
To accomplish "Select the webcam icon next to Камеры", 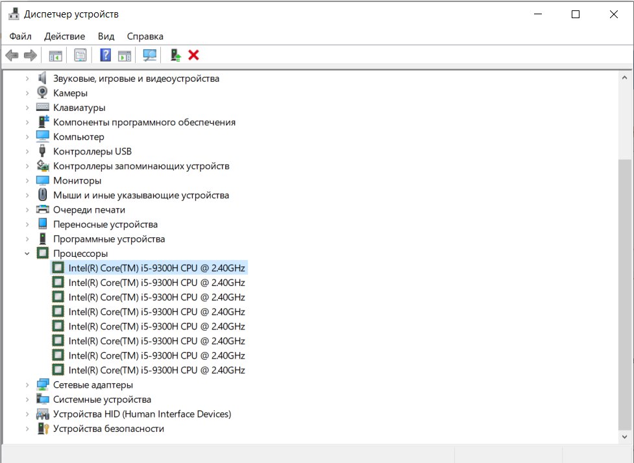I will 42,93.
